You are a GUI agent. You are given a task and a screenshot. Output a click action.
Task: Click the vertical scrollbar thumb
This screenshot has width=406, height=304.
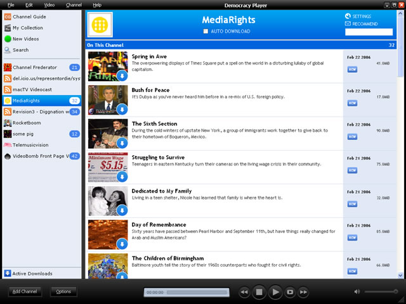pos(400,47)
